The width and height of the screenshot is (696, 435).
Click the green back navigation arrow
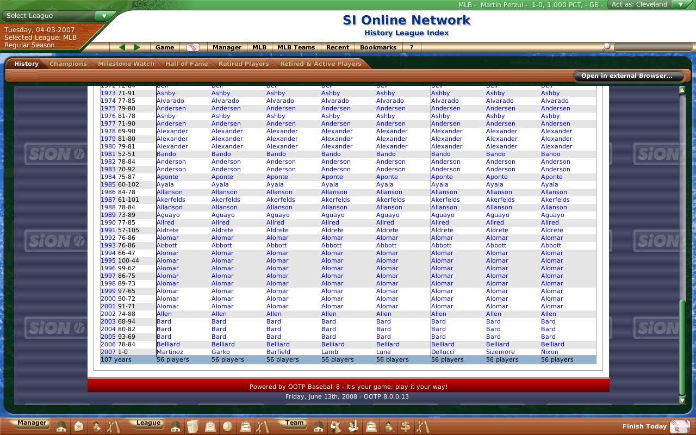point(122,47)
